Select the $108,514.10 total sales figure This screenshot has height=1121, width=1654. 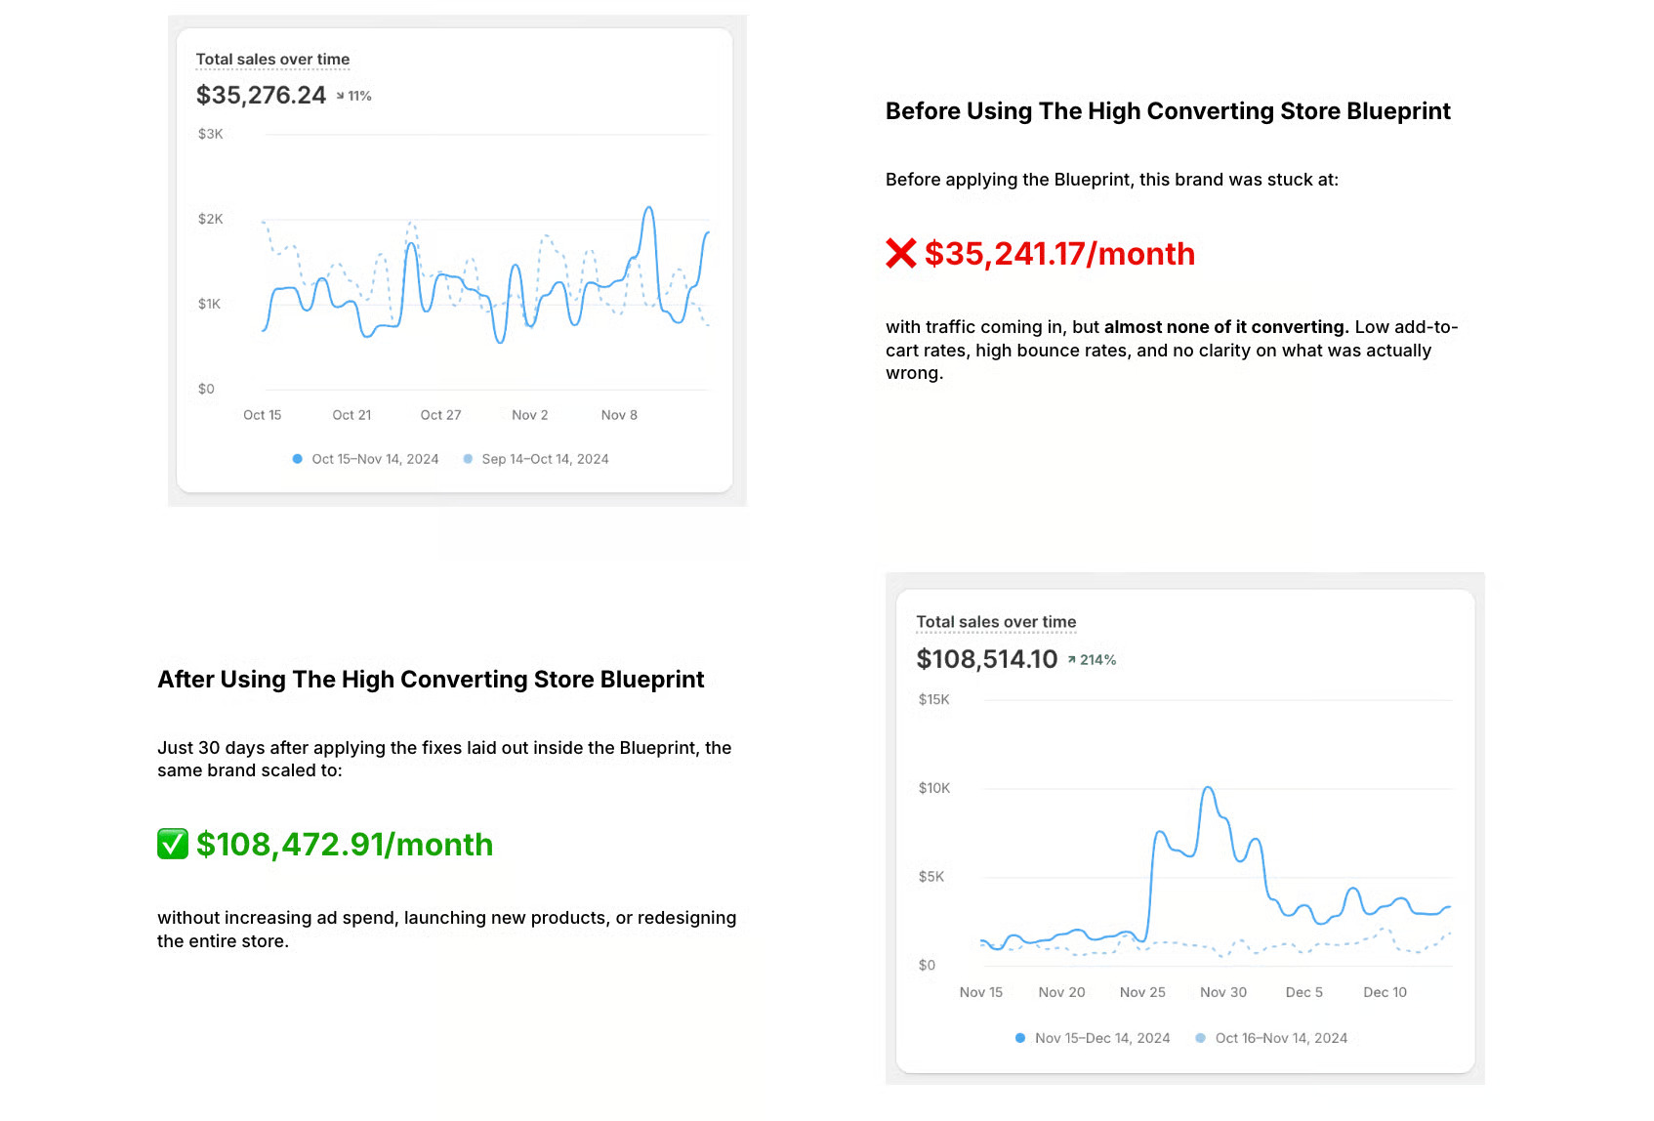986,659
